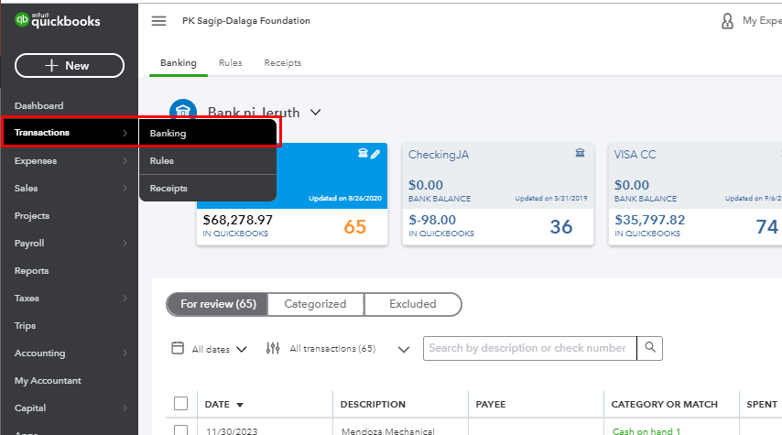Check the 11/30/2023 transaction row checkbox
782x435 pixels.
181,430
